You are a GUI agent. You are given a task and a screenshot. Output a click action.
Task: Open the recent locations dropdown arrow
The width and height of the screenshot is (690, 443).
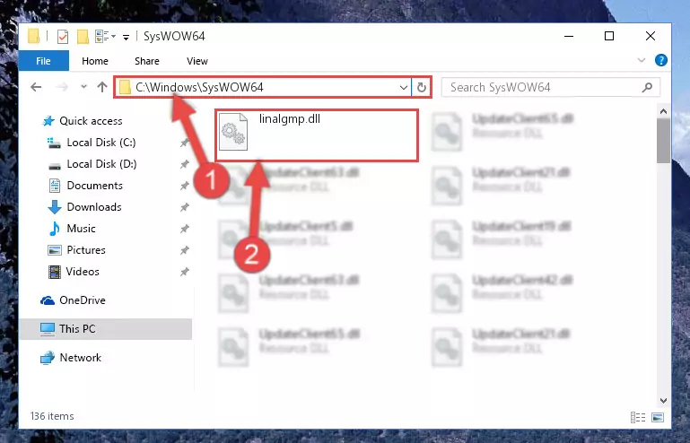click(83, 87)
